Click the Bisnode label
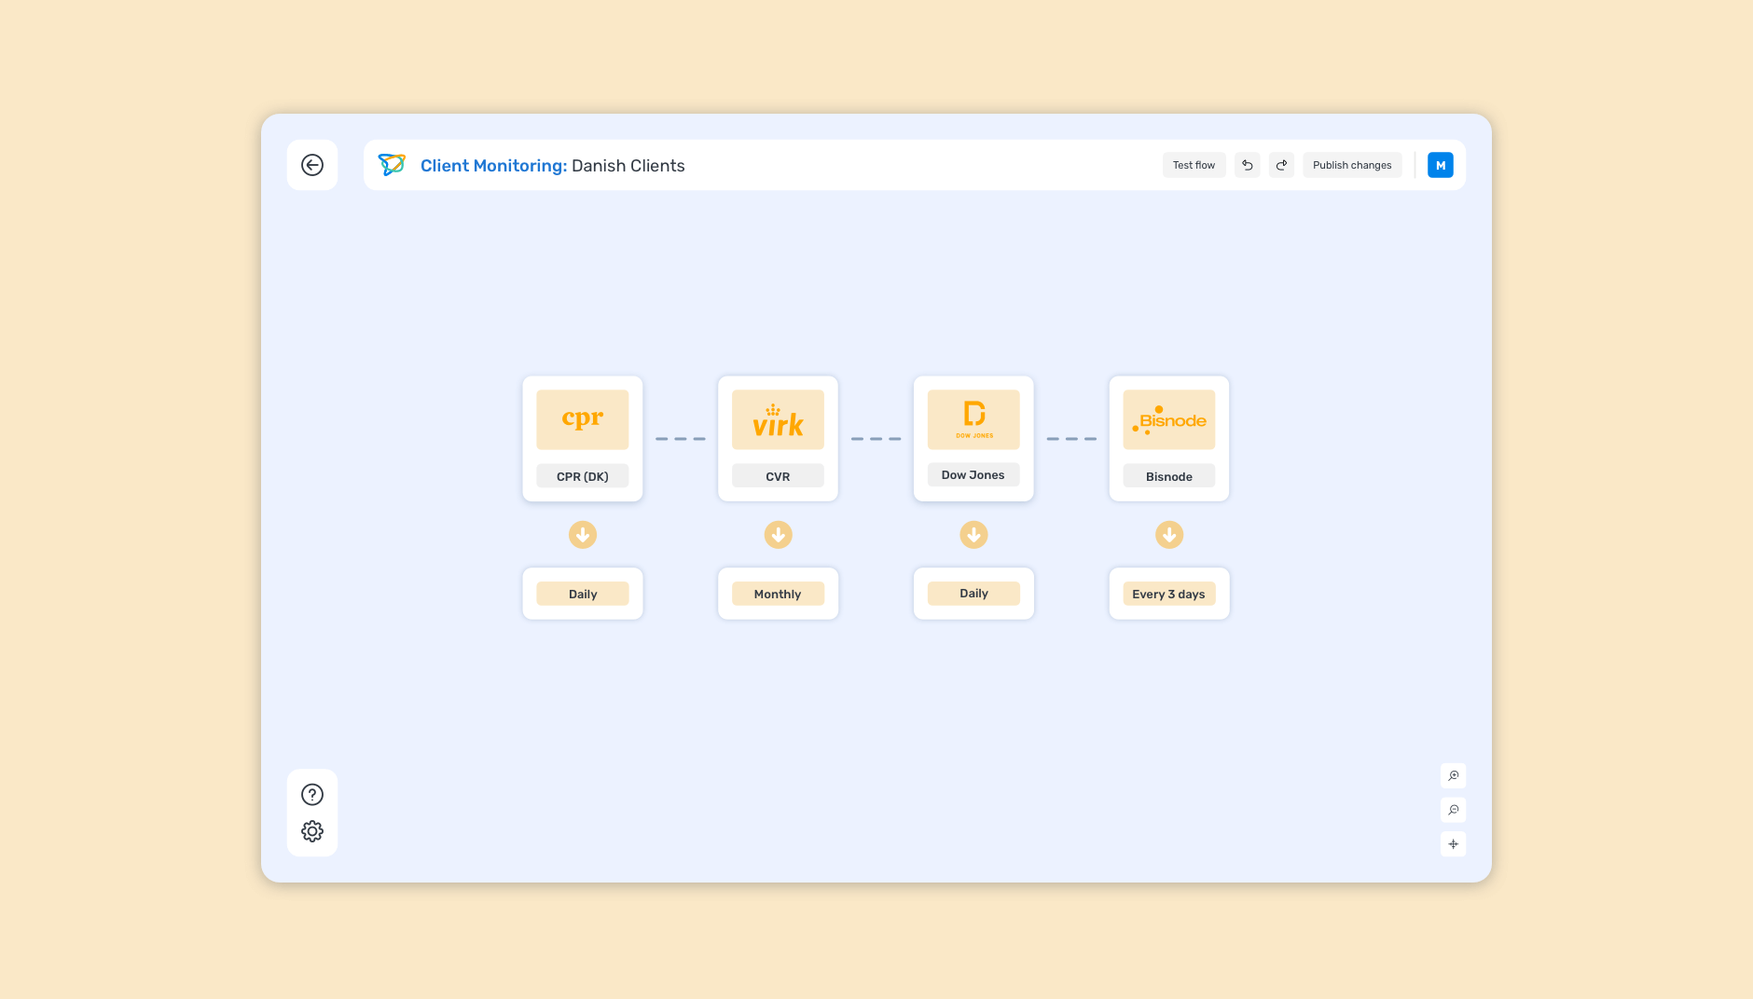Screen dimensions: 1753x999 tap(1169, 476)
